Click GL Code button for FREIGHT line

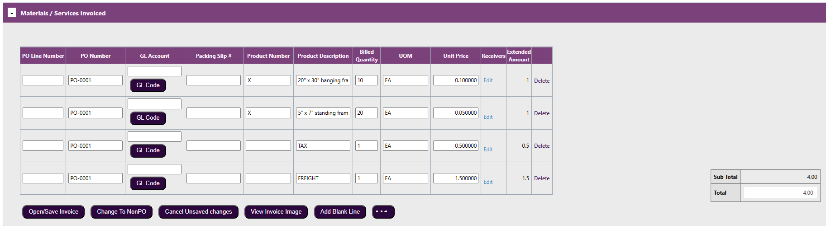point(148,183)
